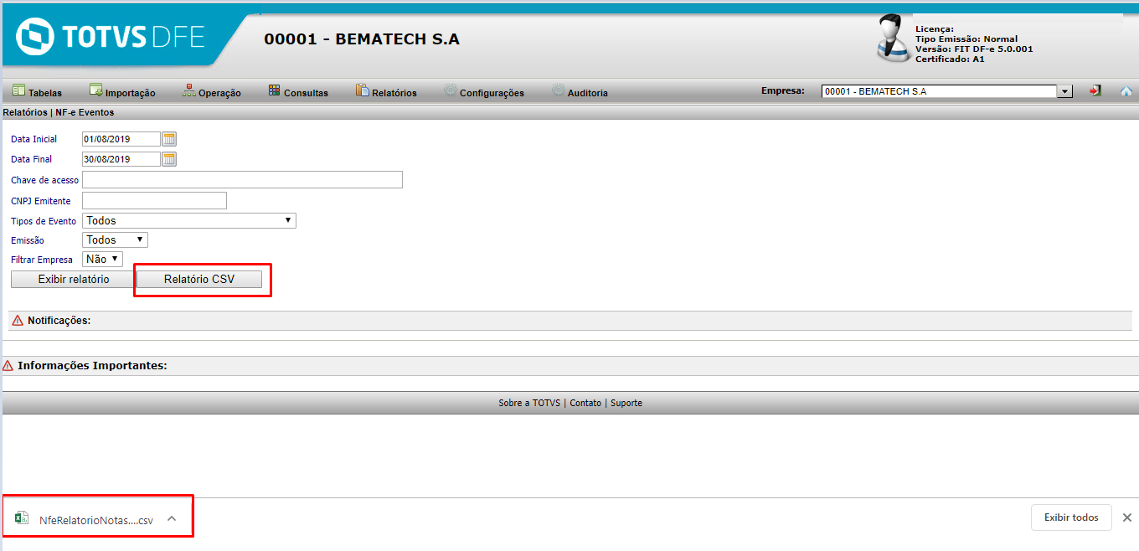Click the Consultas grid icon
Viewport: 1139px width, 551px height.
point(274,90)
